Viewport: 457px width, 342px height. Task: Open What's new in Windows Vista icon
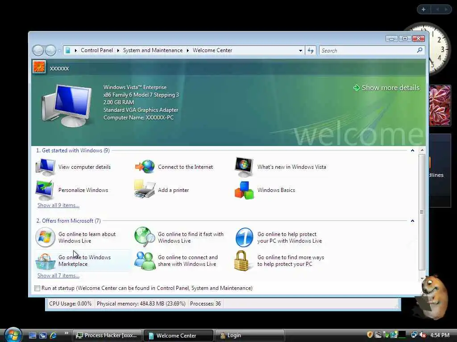coord(244,167)
